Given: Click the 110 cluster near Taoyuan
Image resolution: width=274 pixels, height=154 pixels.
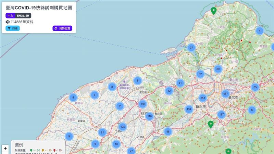Looking at the screenshot, I should 149,116.
